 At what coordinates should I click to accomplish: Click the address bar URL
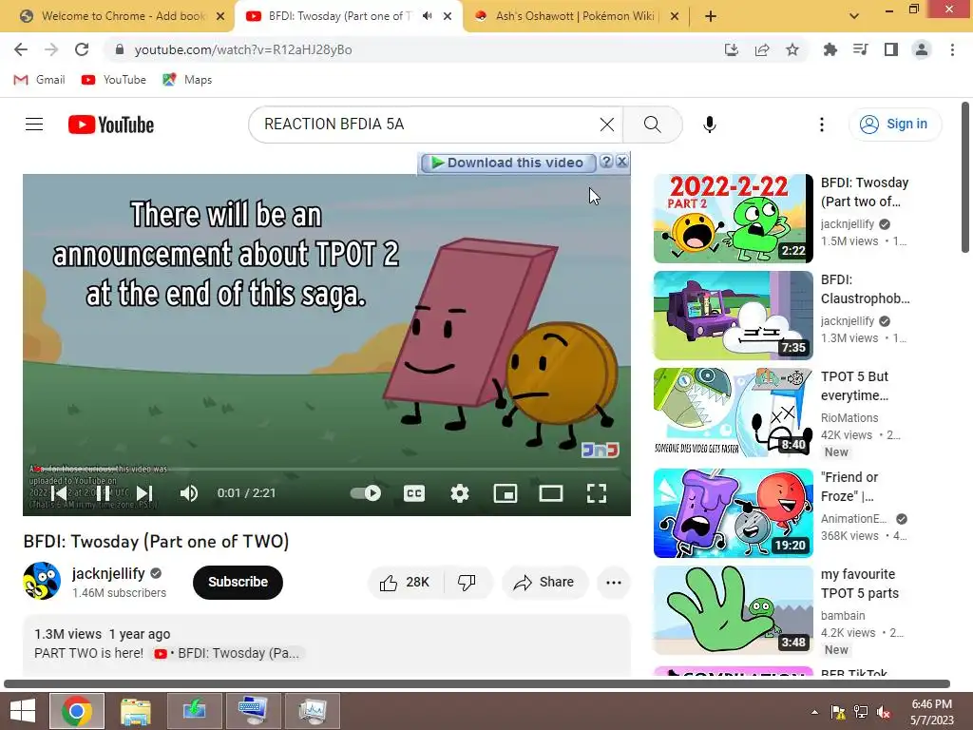(243, 49)
